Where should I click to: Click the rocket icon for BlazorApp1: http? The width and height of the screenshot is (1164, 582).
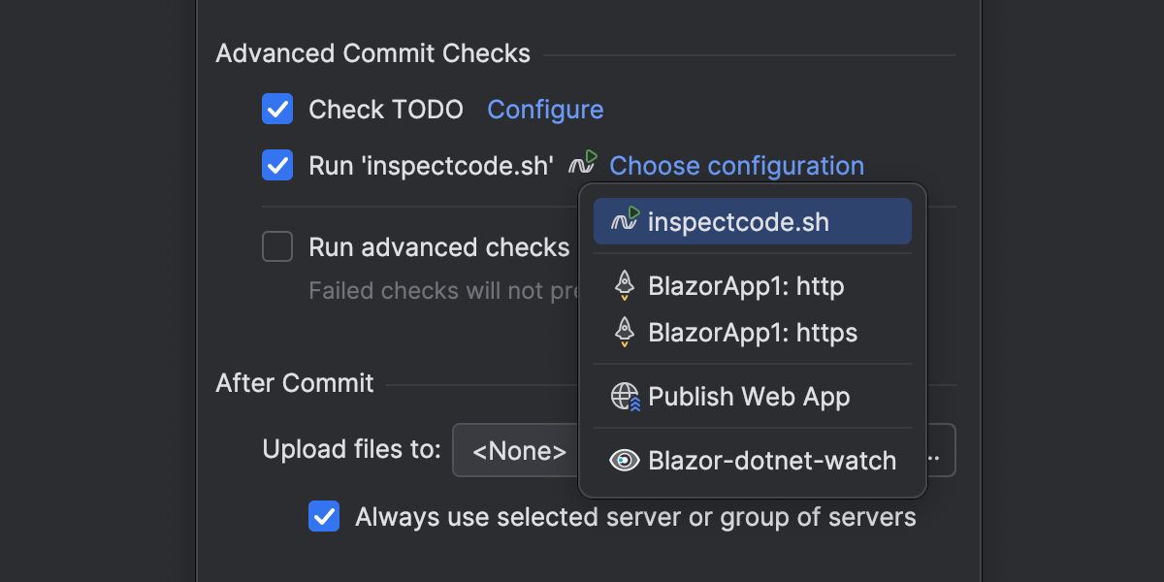click(625, 286)
